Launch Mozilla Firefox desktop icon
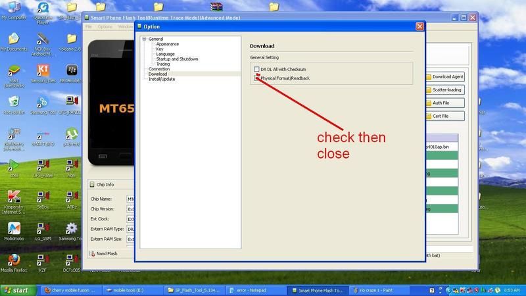 [x=14, y=262]
